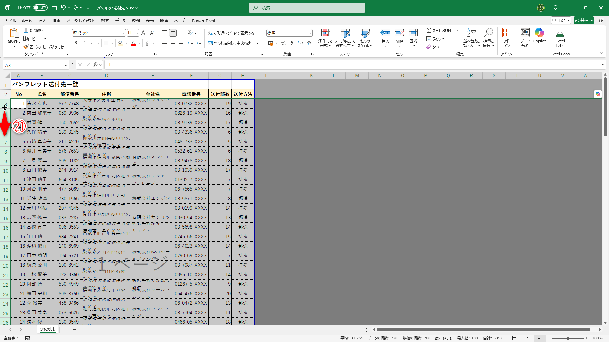Open the font name dropdown
This screenshot has width=609, height=342.
pyautogui.click(x=124, y=33)
